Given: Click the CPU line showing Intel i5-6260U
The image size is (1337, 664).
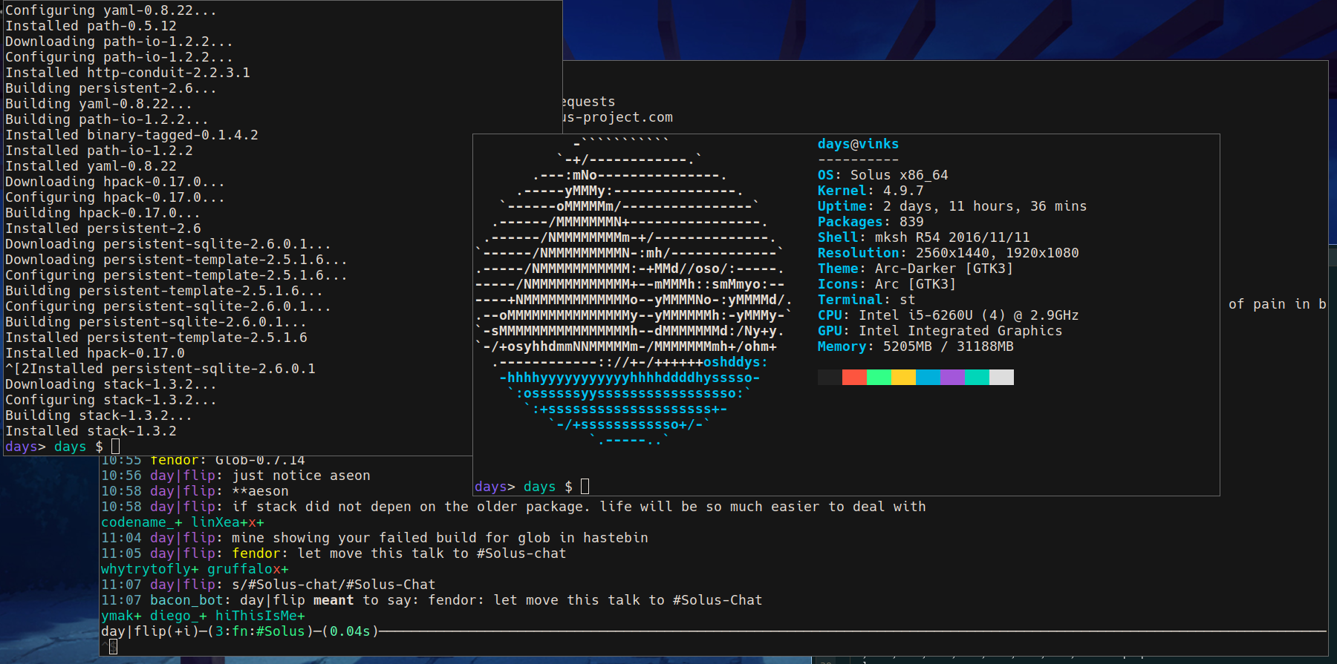Looking at the screenshot, I should (x=948, y=315).
